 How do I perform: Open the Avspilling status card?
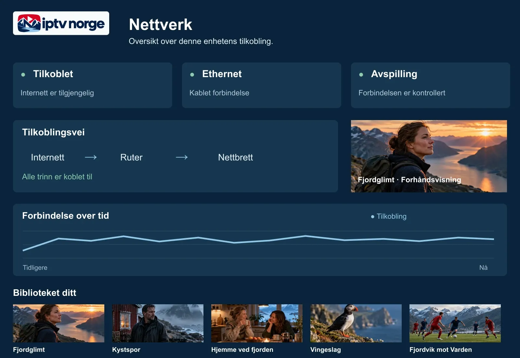[x=431, y=85]
